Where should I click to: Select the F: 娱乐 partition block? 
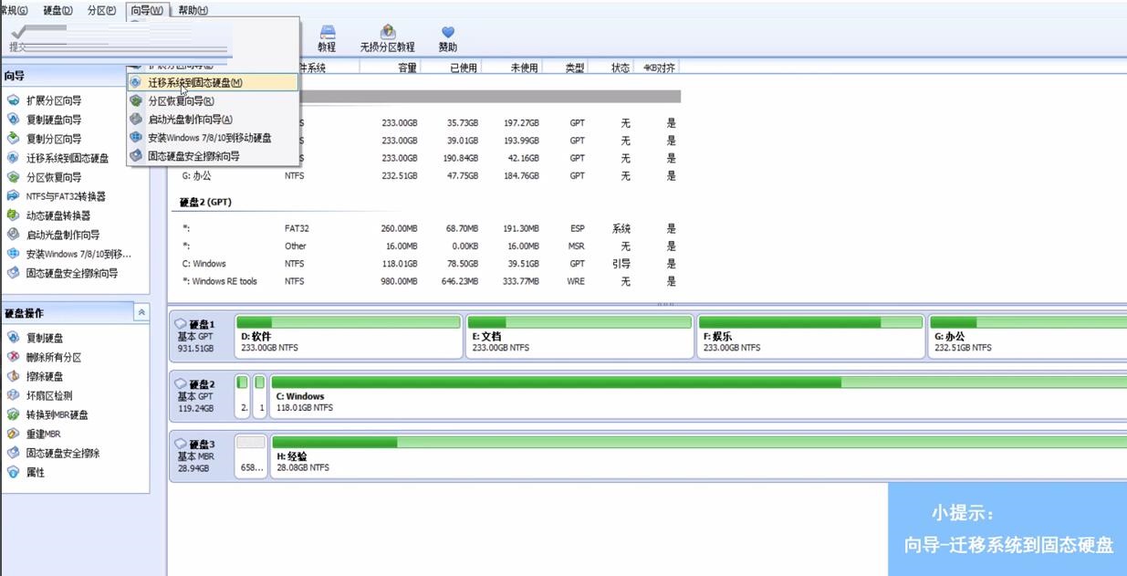[x=811, y=336]
